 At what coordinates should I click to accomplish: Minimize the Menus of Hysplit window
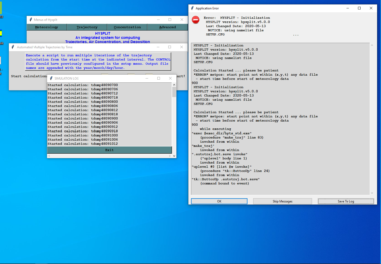coord(158,20)
